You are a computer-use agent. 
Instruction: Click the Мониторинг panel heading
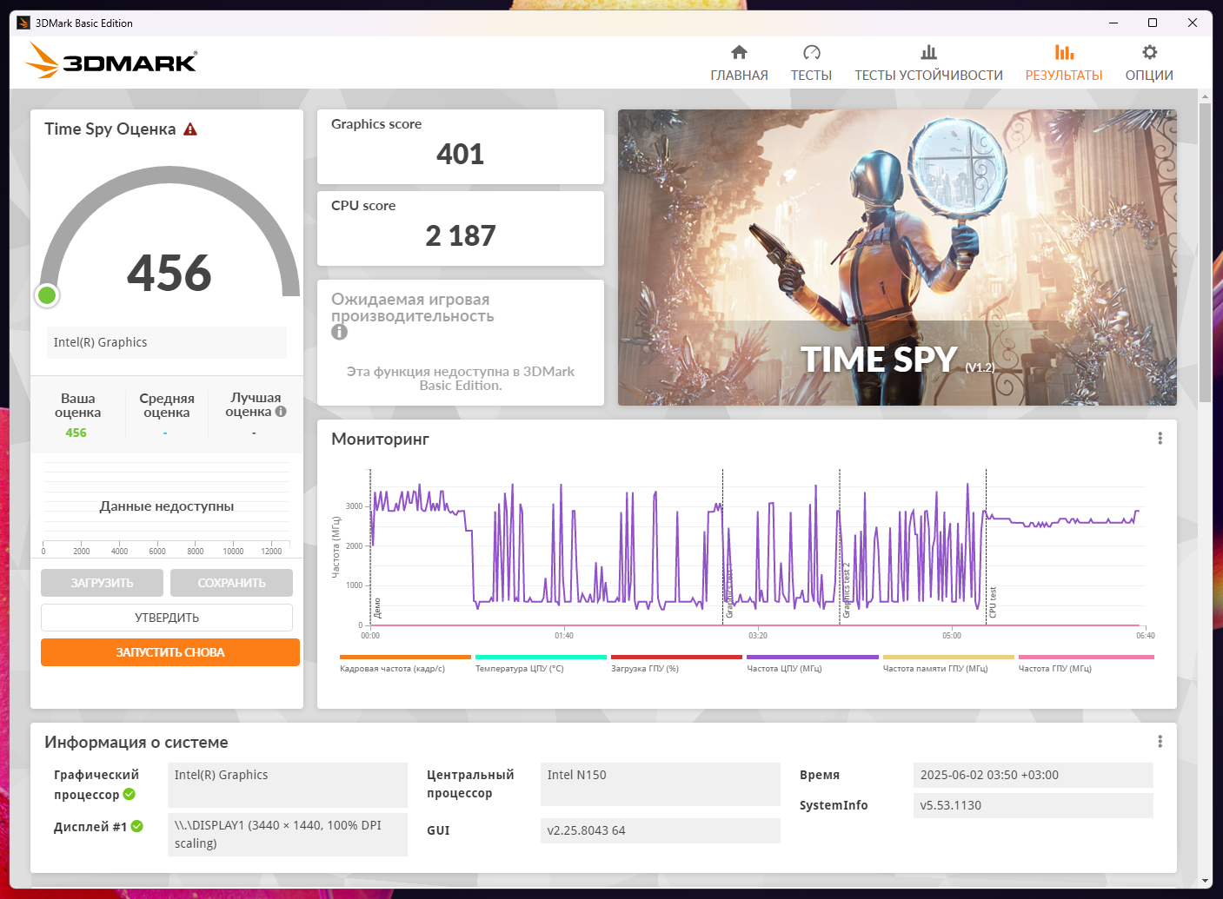pyautogui.click(x=380, y=439)
